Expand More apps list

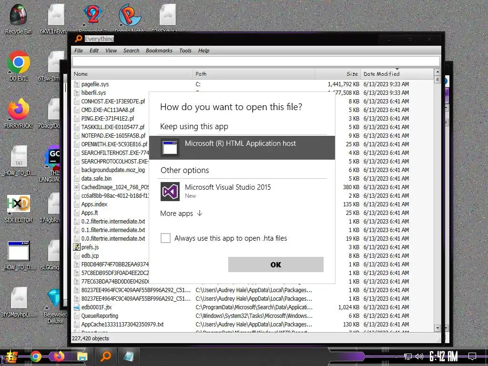181,213
